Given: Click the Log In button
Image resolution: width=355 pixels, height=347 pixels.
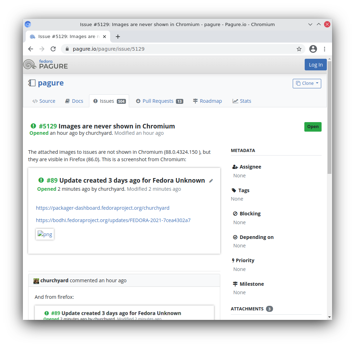Looking at the screenshot, I should point(316,65).
